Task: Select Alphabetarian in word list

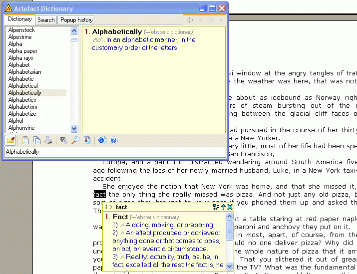Action: click(25, 72)
